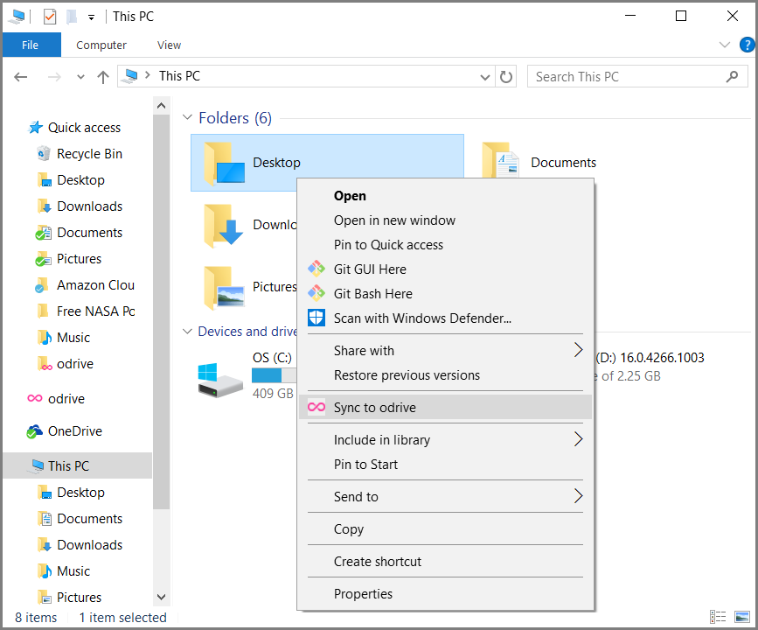The height and width of the screenshot is (630, 758).
Task: Collapse the Devices and drives group chevron
Action: 187,332
